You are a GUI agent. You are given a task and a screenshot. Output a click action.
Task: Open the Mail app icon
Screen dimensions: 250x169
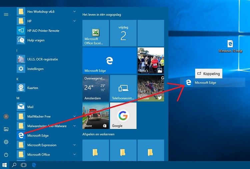click(x=21, y=107)
